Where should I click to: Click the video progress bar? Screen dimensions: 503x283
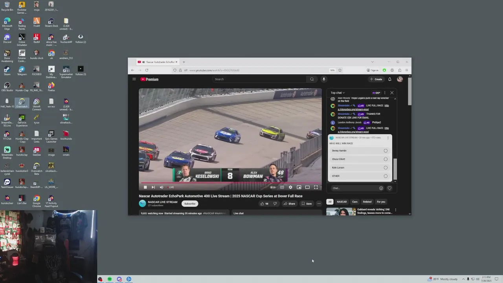click(x=230, y=183)
